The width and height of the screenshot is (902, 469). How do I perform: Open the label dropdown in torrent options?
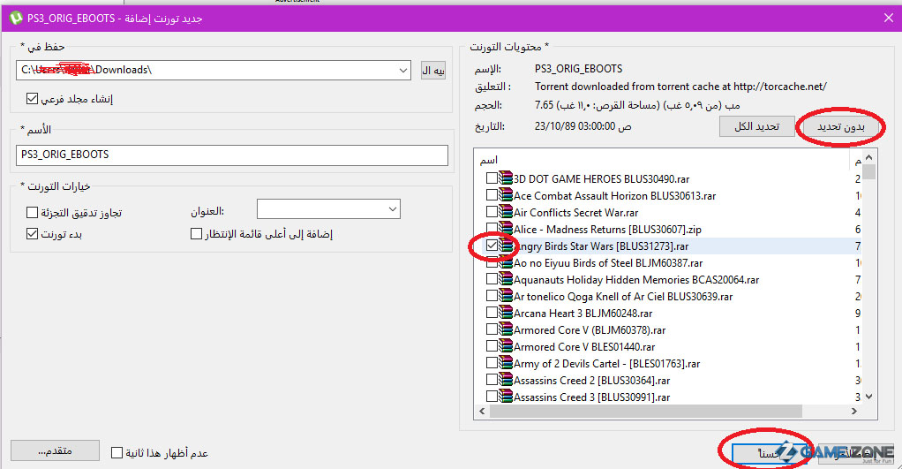393,209
